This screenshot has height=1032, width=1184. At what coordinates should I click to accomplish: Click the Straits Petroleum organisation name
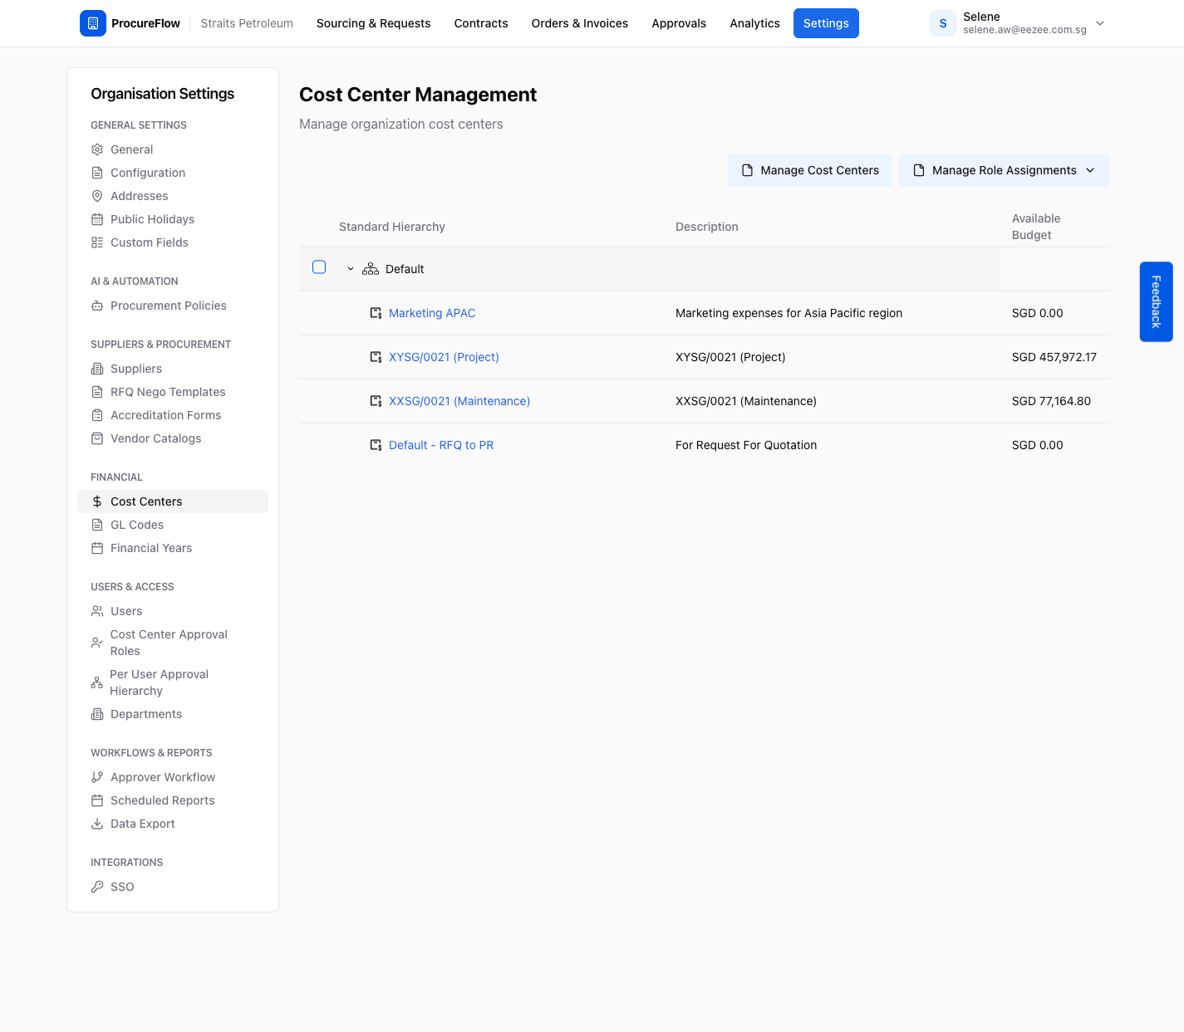(x=247, y=23)
